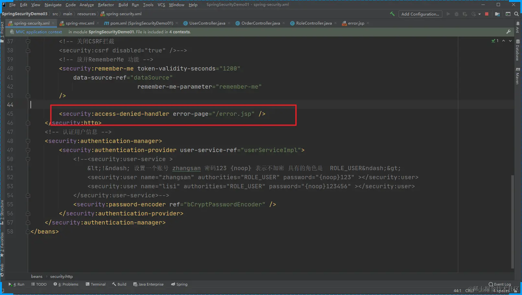Viewport: 522px width, 295px height.
Task: Close the pom.xml tab
Action: (x=177, y=23)
